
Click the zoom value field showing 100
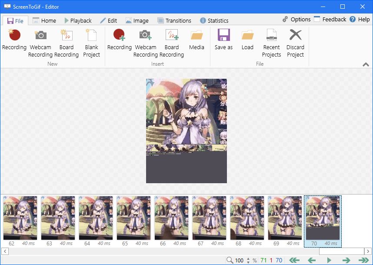(x=239, y=260)
